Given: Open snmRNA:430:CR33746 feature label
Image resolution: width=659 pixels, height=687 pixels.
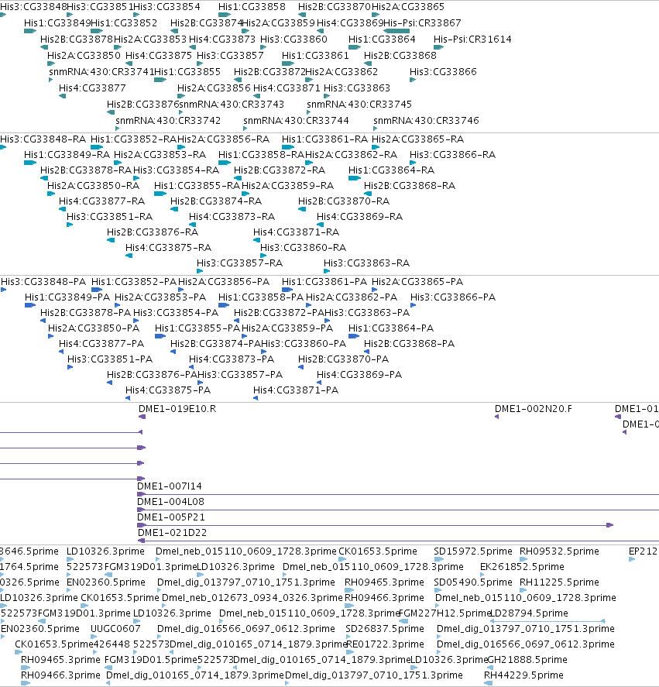Looking at the screenshot, I should point(426,120).
